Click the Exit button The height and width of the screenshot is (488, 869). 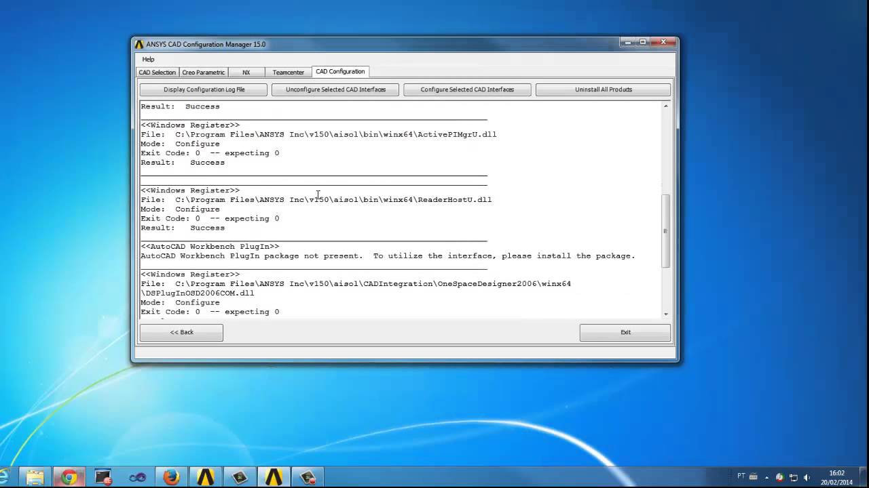pyautogui.click(x=625, y=332)
